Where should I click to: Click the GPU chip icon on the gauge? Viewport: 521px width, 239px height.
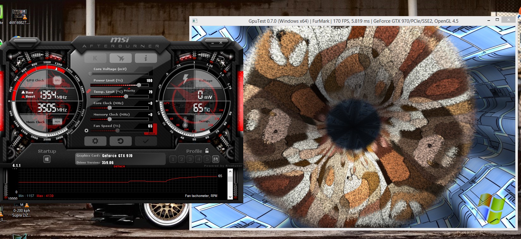click(x=57, y=80)
